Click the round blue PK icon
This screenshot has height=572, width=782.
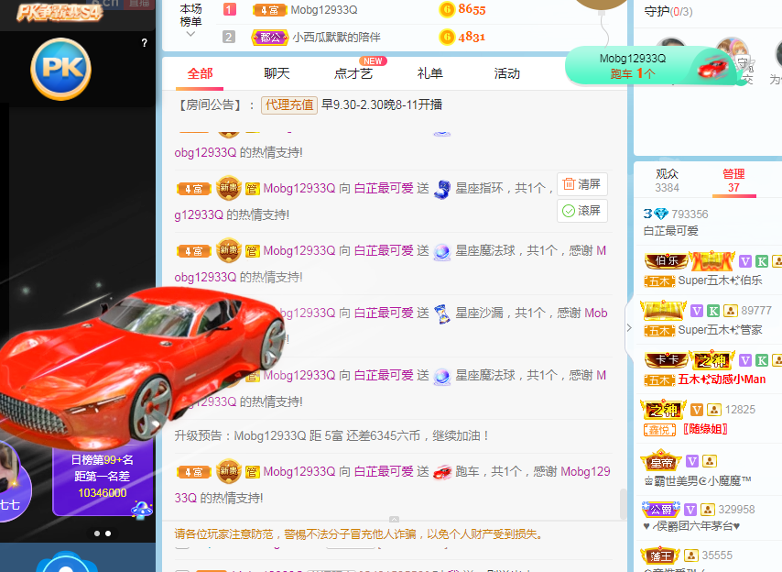coord(60,69)
